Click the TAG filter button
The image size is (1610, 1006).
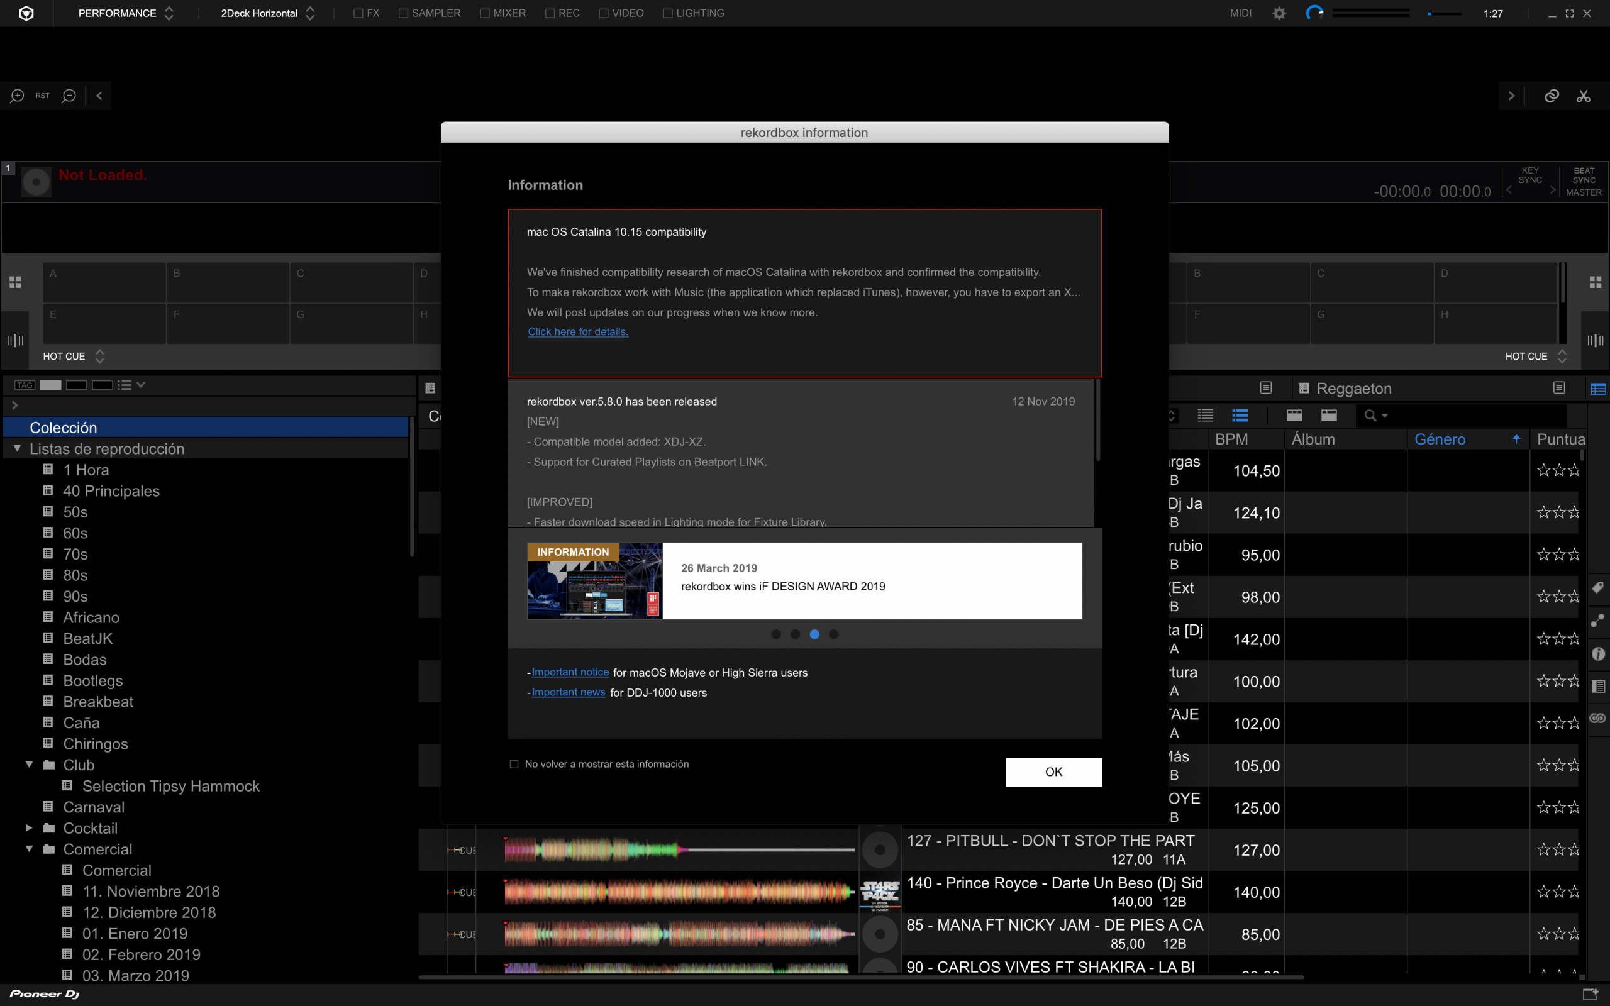[x=25, y=385]
